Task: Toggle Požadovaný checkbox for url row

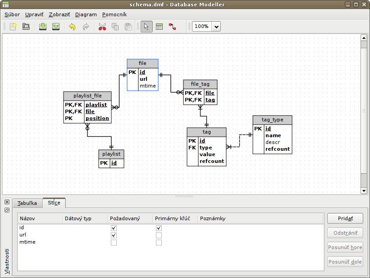Action: 114,236
